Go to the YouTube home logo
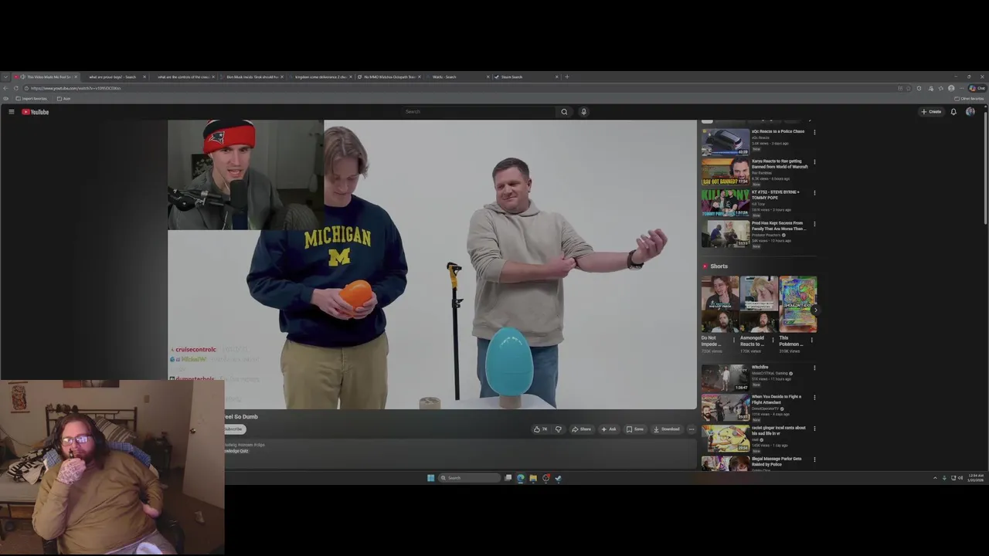 click(x=35, y=112)
